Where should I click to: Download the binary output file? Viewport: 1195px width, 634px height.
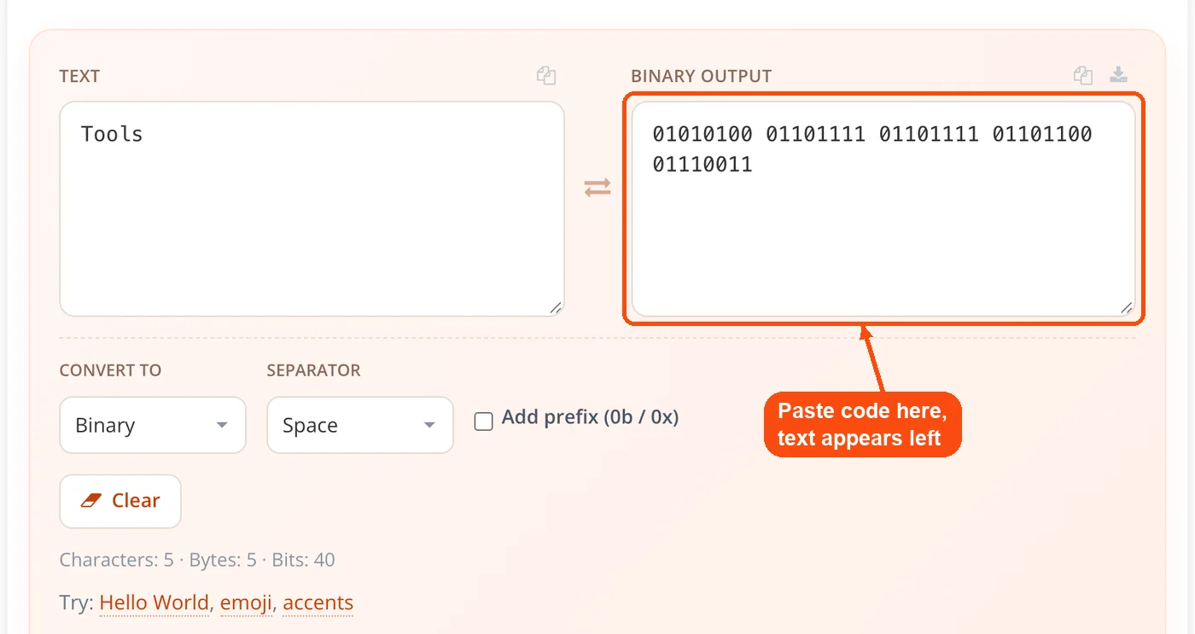click(x=1118, y=75)
